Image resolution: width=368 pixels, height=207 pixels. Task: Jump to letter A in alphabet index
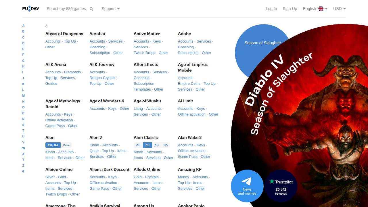[23, 26]
